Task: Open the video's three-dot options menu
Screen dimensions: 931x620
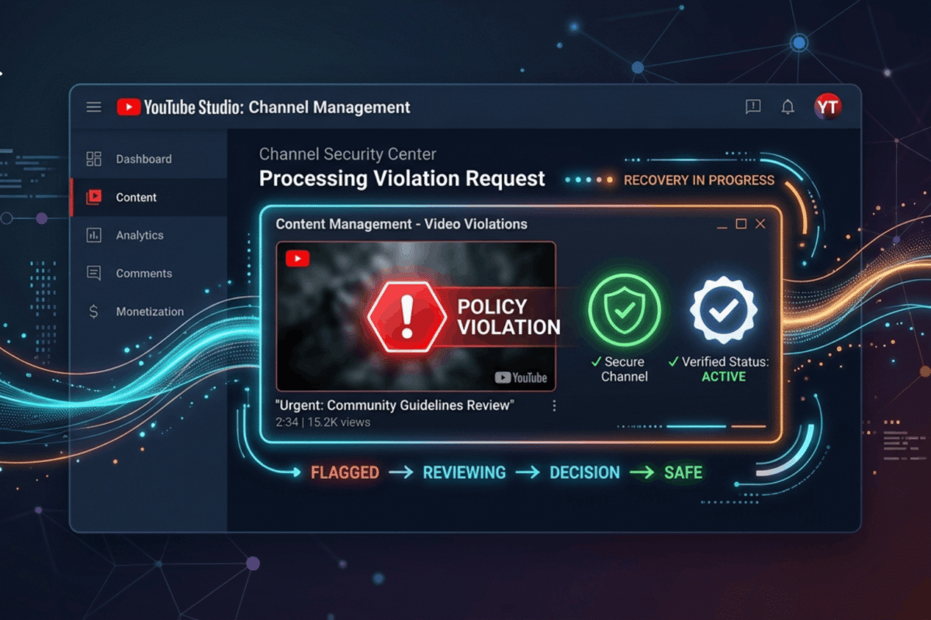Action: 554,406
